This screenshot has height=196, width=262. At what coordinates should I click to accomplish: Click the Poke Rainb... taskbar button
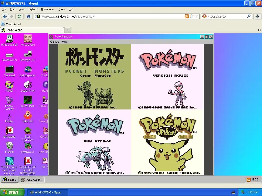(x=32, y=179)
